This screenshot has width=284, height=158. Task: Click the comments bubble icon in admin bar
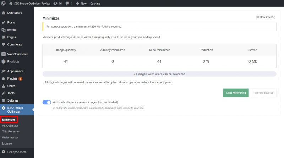pos(67,4)
